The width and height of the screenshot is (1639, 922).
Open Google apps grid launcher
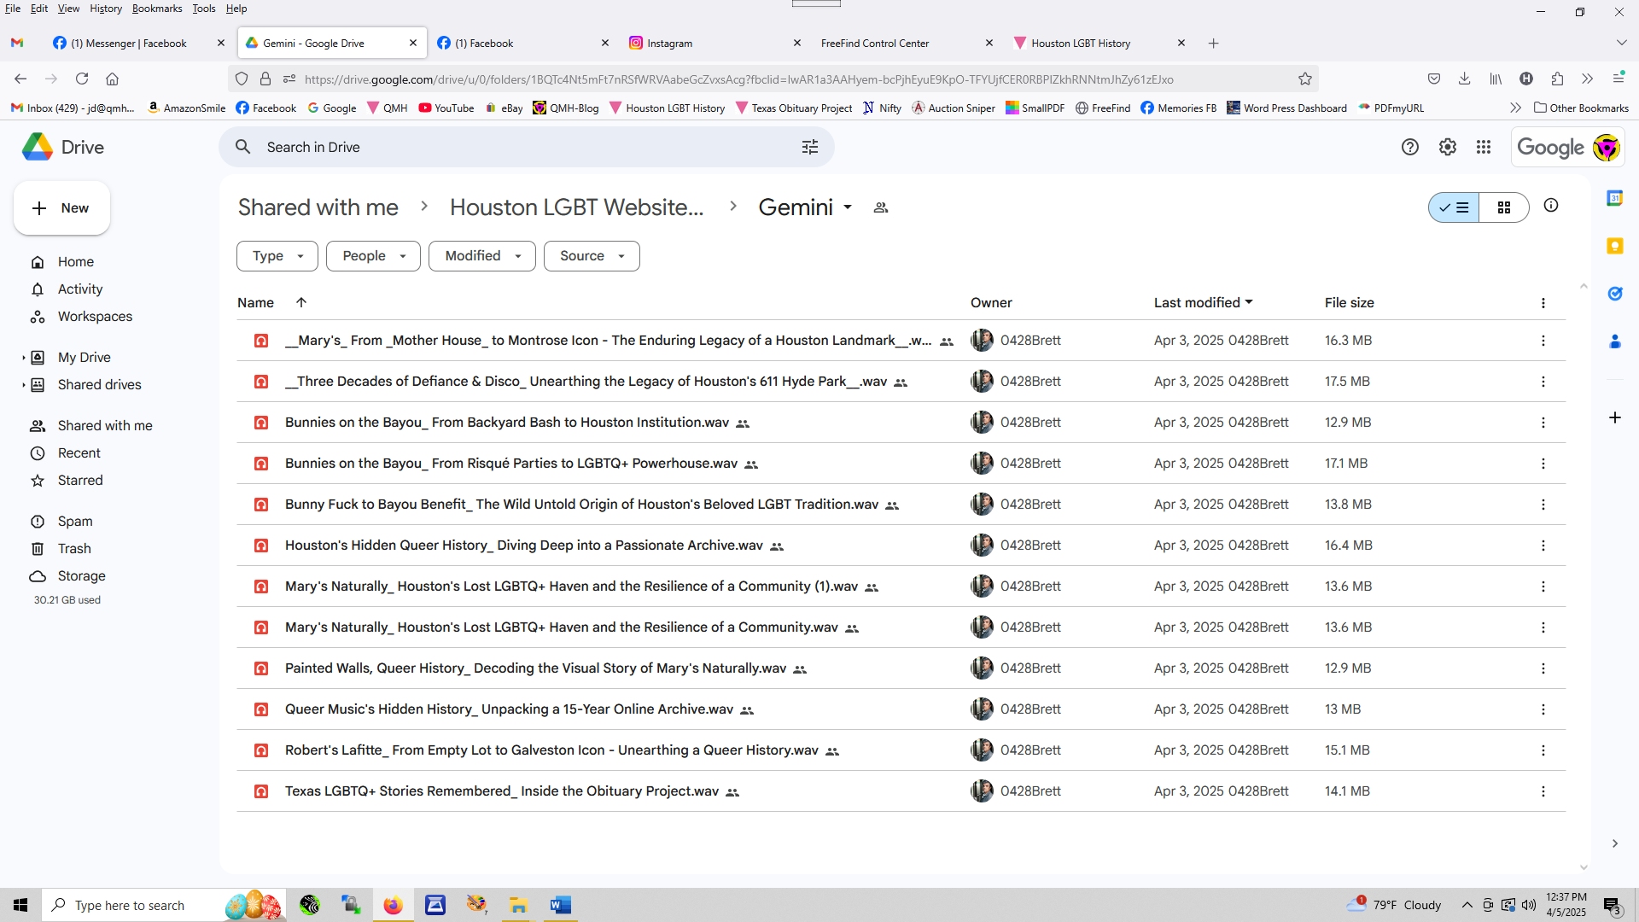coord(1484,147)
